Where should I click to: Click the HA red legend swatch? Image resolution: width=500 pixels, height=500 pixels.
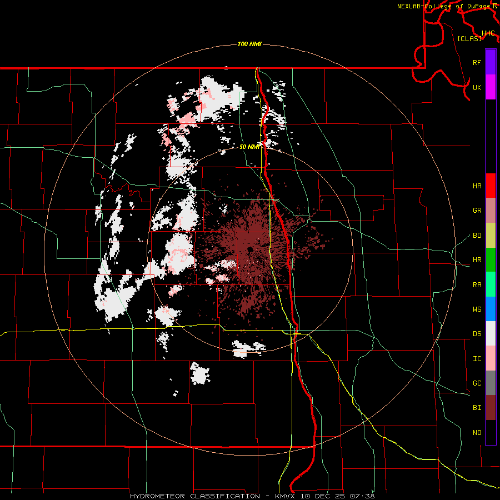coord(491,186)
